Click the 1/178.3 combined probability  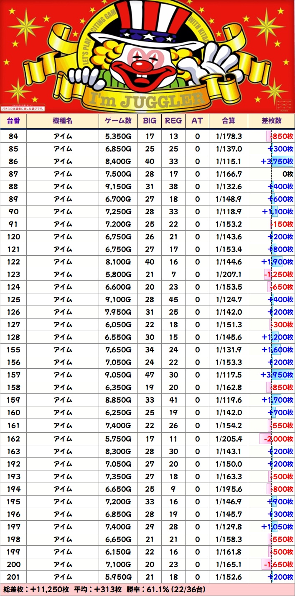click(229, 136)
